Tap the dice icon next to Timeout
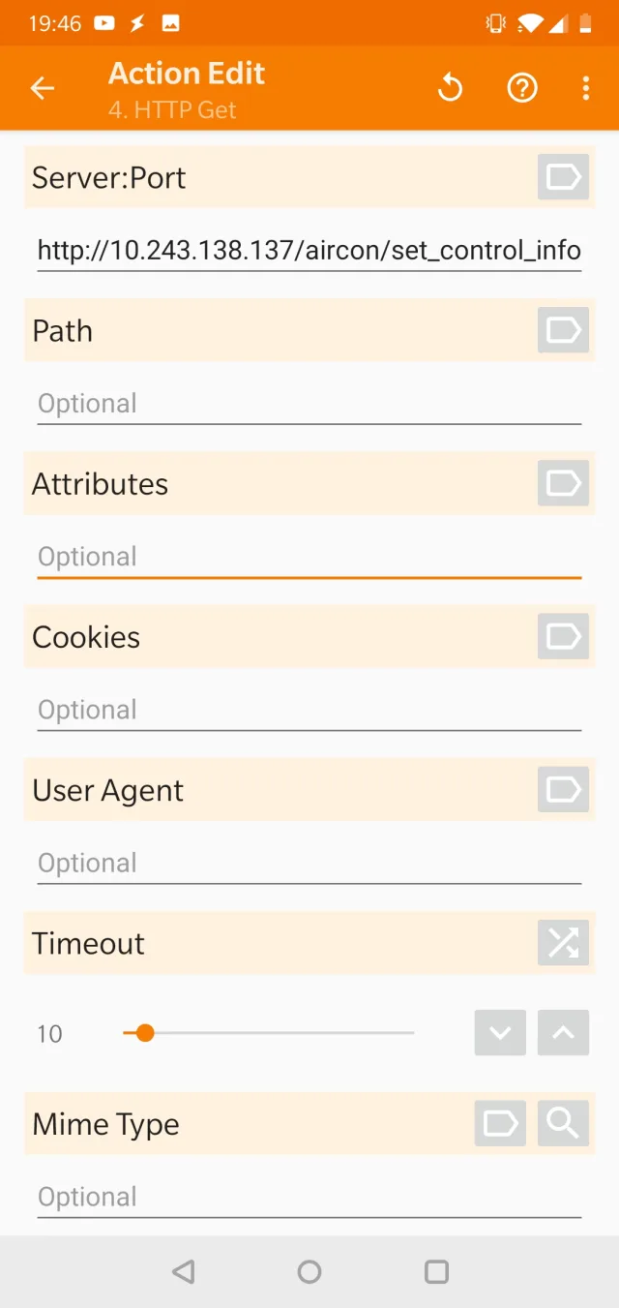Viewport: 619px width, 1308px height. 562,942
